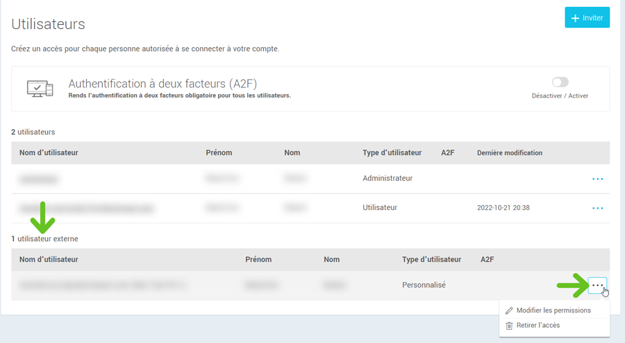The image size is (625, 343).
Task: Click the pencil icon beside Modifier les permissions
Action: (509, 310)
